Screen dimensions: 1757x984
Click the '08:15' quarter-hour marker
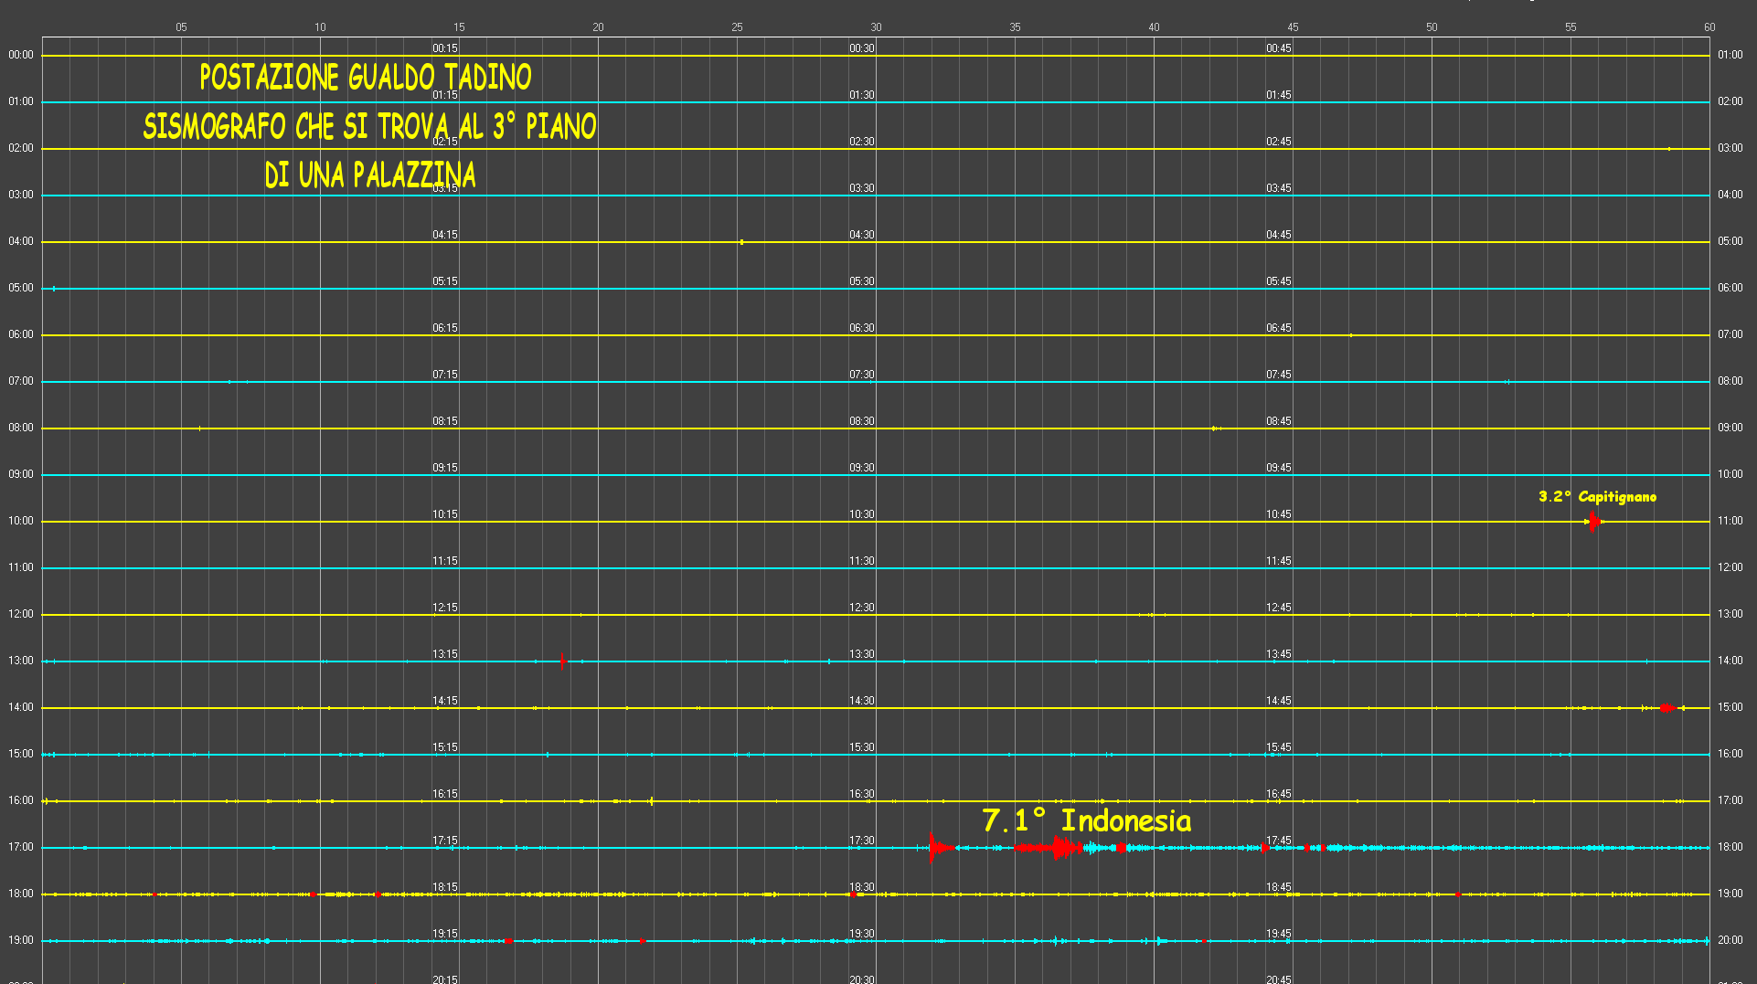tap(445, 421)
